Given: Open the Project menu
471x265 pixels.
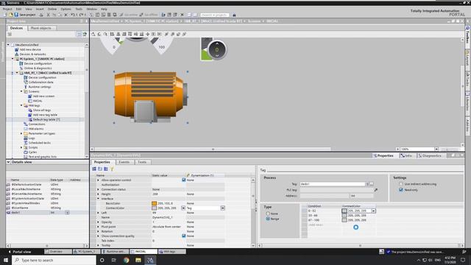Looking at the screenshot, I should click(x=7, y=9).
